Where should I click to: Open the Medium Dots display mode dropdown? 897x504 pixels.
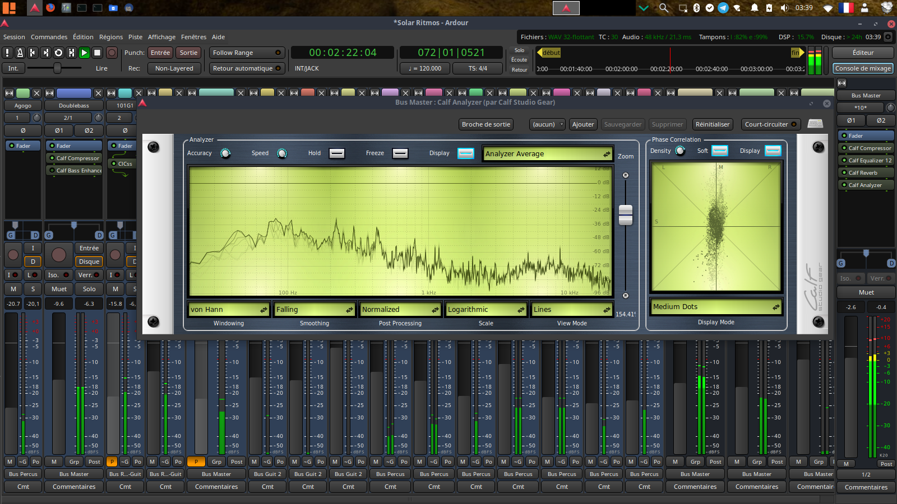point(716,307)
